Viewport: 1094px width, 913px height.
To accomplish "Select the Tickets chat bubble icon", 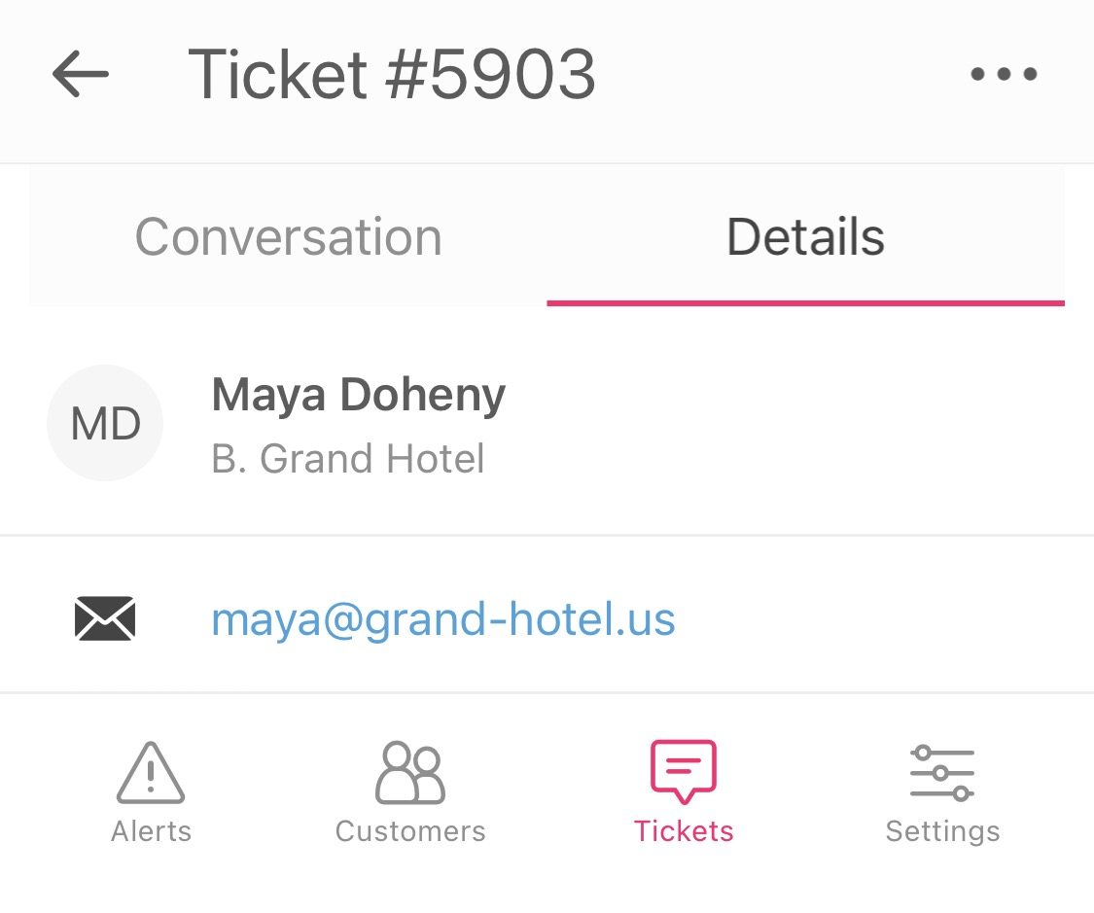I will tap(684, 772).
